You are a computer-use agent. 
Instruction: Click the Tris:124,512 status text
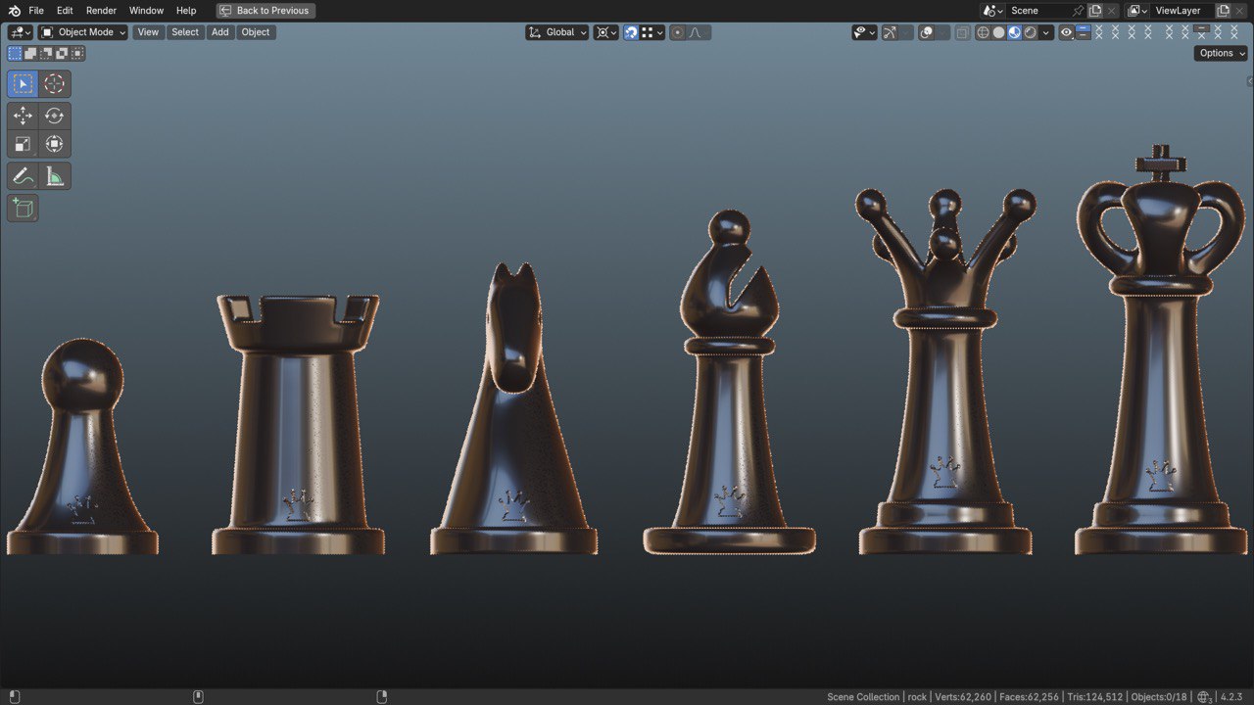[1094, 697]
